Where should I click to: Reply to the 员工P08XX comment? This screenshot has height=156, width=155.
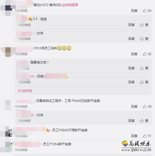pos(134,136)
